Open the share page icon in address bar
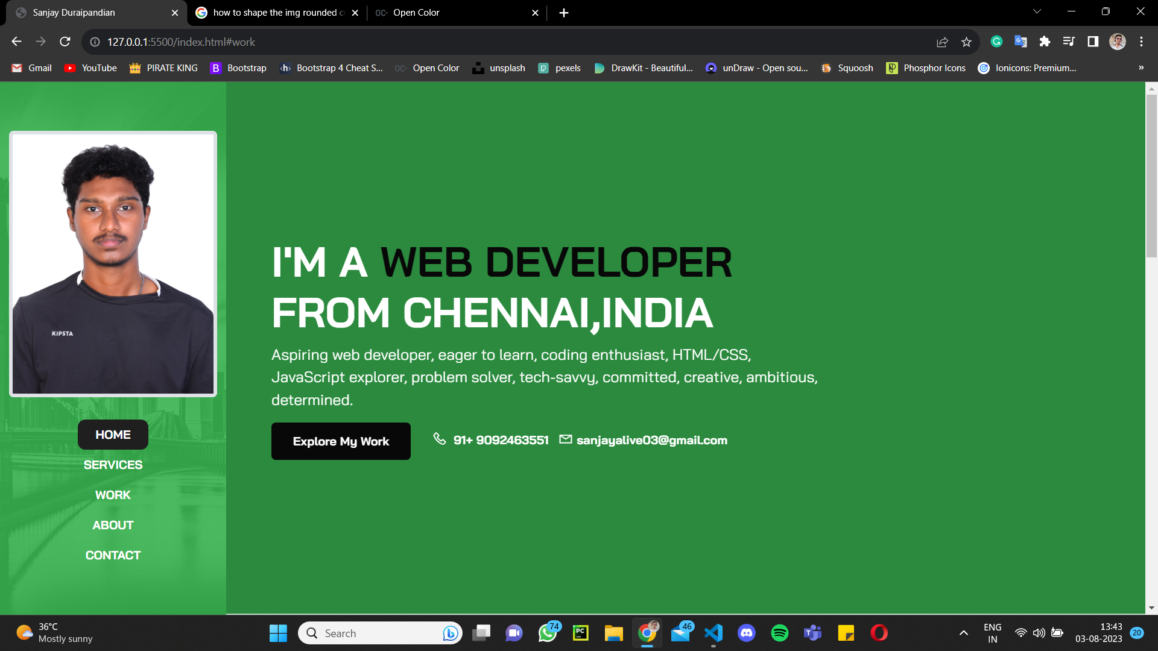The height and width of the screenshot is (651, 1158). (942, 42)
